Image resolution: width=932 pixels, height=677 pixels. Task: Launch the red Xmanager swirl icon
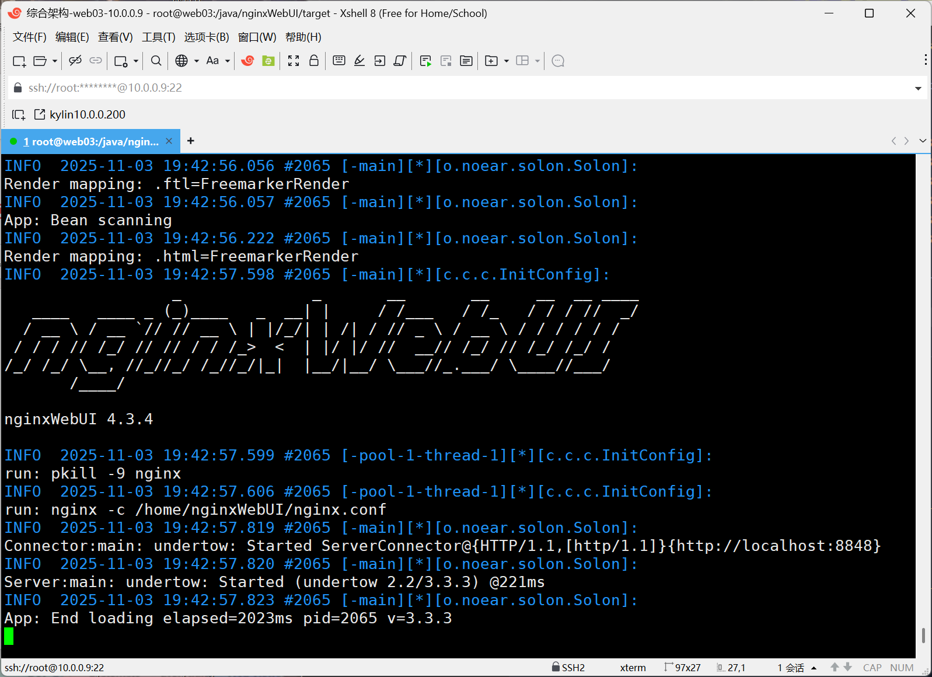(248, 61)
